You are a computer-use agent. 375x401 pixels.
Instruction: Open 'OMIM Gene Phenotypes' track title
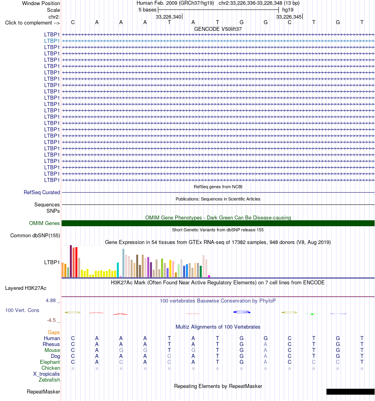point(218,218)
